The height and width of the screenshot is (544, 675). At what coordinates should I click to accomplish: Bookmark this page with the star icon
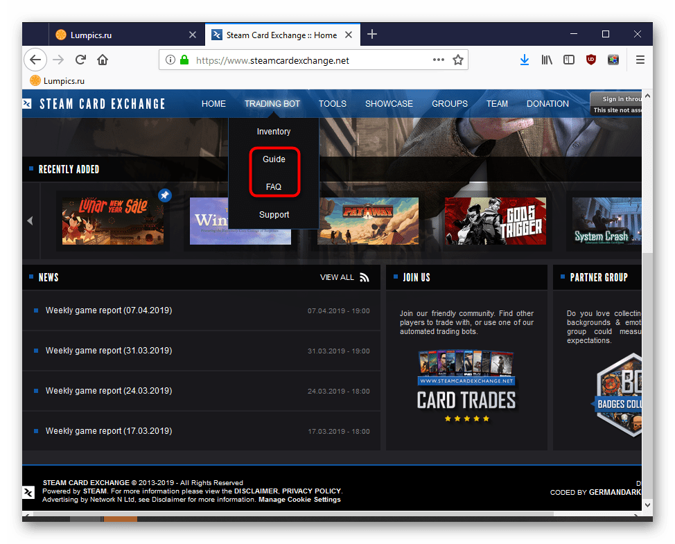[x=458, y=60]
